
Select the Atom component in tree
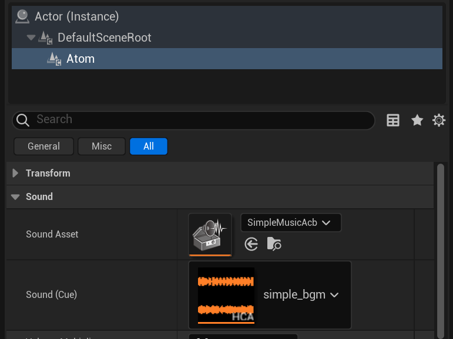227,59
